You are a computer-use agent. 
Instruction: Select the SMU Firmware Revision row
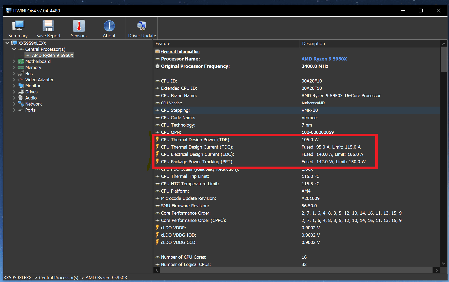click(x=297, y=206)
